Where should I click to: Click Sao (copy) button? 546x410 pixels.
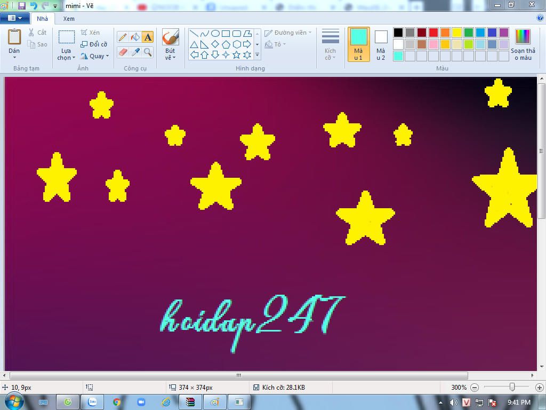pyautogui.click(x=38, y=44)
